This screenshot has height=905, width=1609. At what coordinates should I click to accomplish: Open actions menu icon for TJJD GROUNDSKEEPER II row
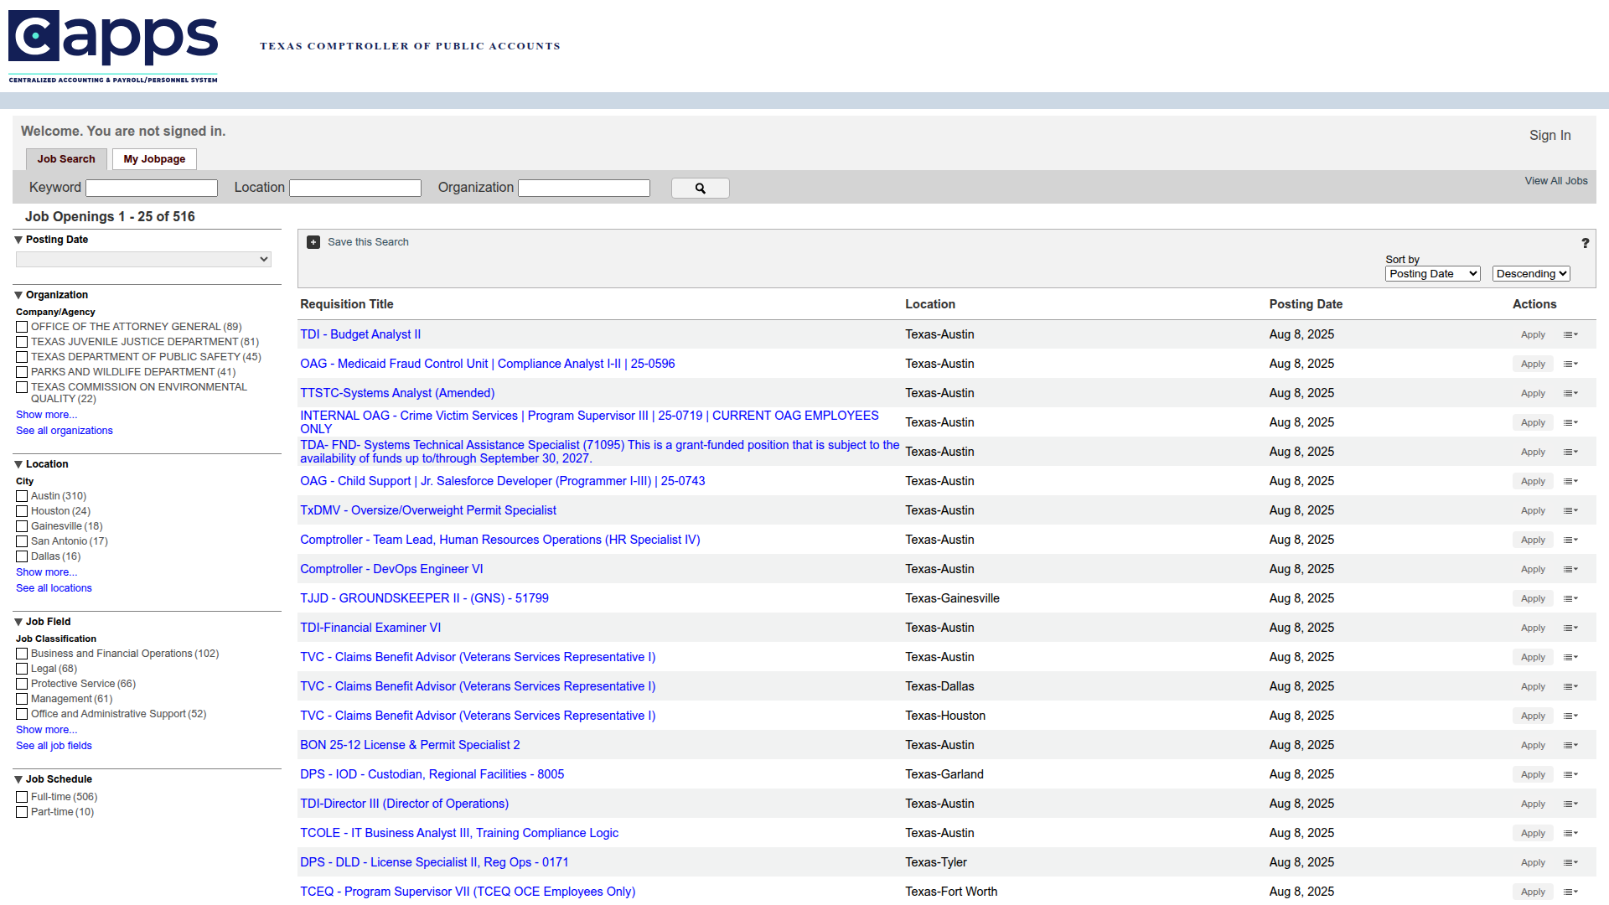click(1570, 599)
